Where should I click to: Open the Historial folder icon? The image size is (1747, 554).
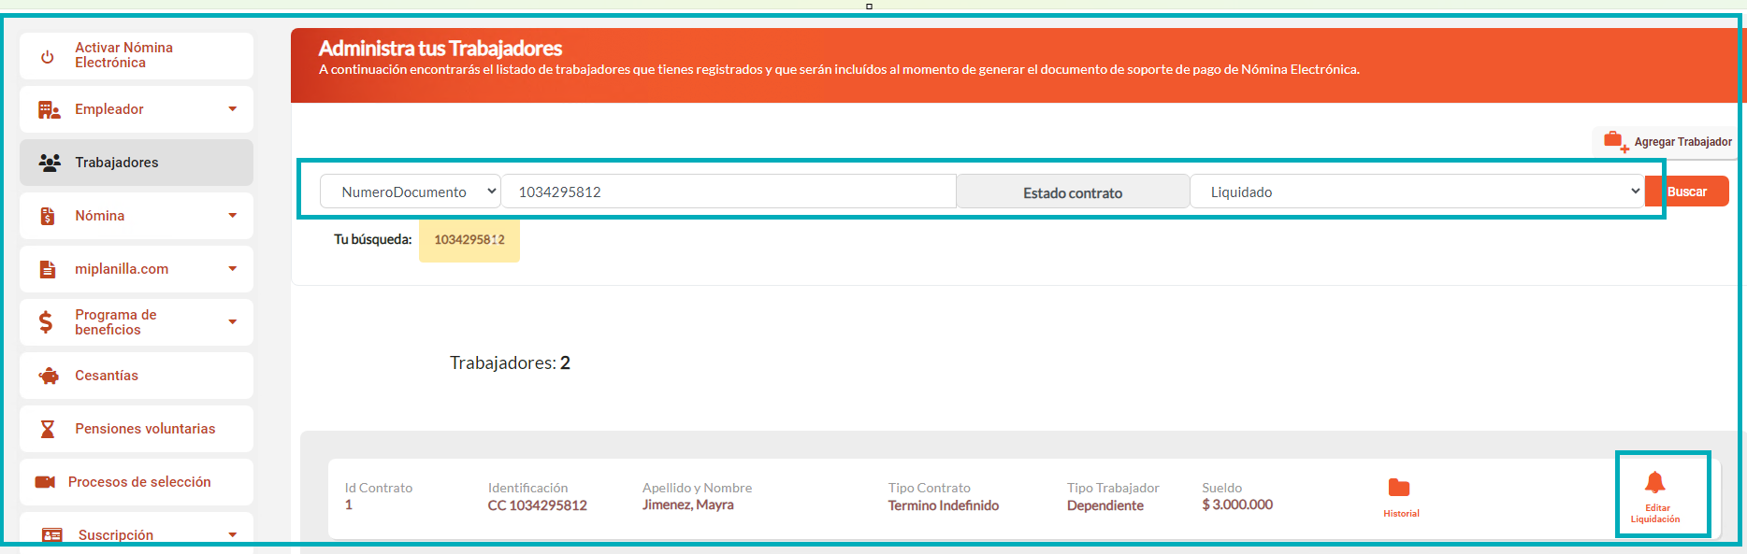(x=1399, y=489)
